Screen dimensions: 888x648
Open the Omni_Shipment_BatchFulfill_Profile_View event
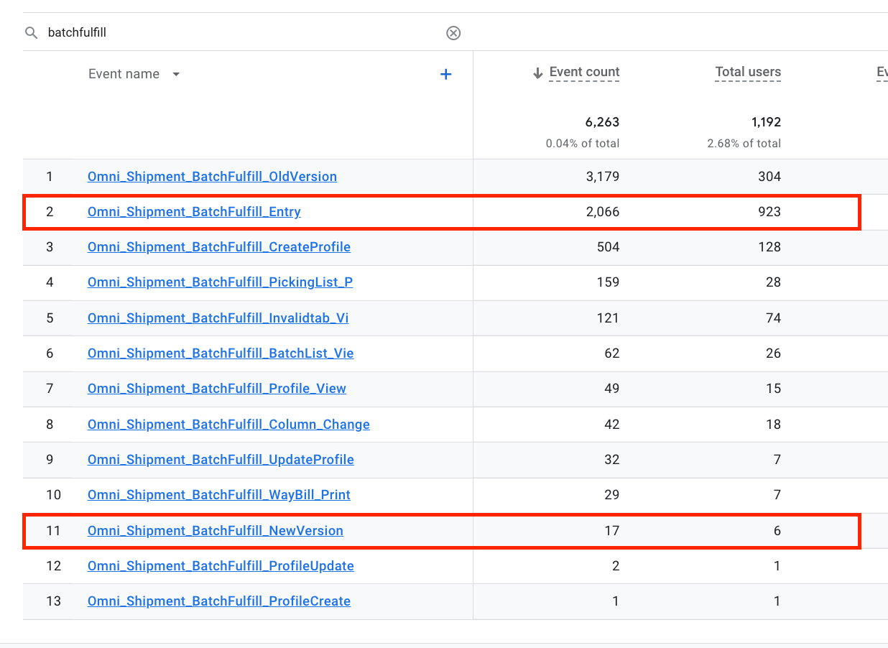pyautogui.click(x=217, y=389)
